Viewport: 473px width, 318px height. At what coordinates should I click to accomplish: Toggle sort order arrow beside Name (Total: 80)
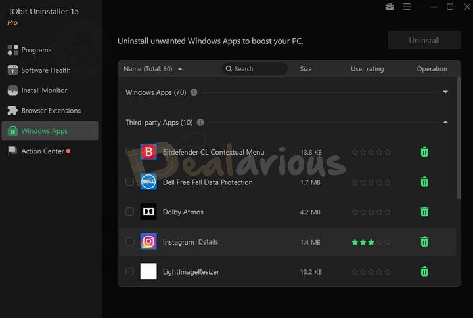tap(180, 69)
